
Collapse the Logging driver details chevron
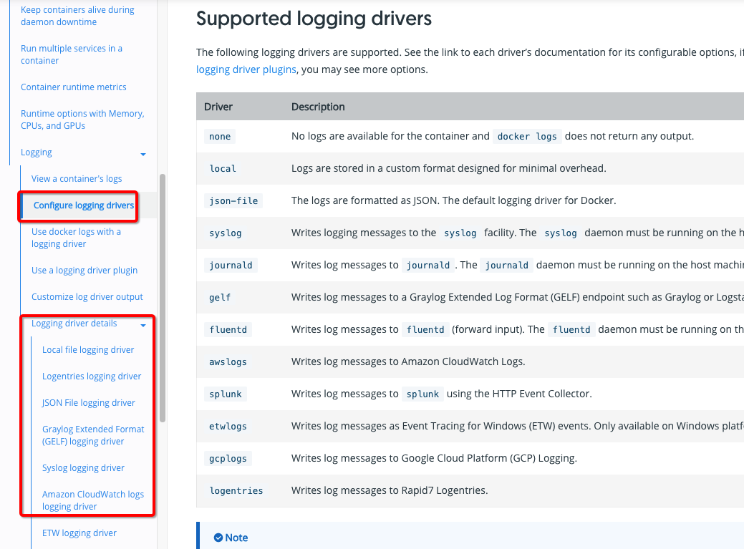143,324
